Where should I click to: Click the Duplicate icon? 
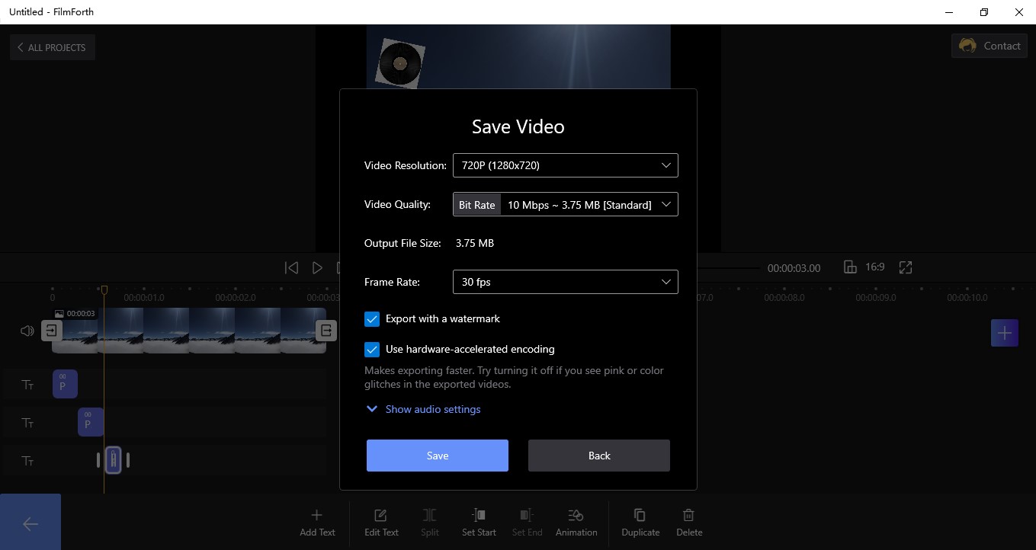point(640,516)
